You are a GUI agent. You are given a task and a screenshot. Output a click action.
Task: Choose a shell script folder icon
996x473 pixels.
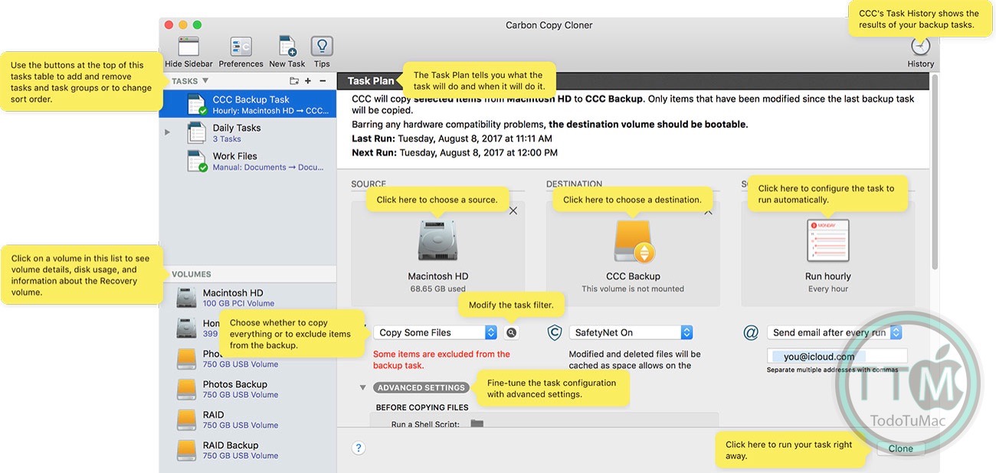pos(477,424)
